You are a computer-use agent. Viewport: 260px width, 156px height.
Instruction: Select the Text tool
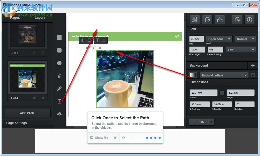coord(59,101)
